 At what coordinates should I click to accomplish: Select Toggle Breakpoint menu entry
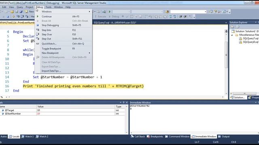click(64, 49)
